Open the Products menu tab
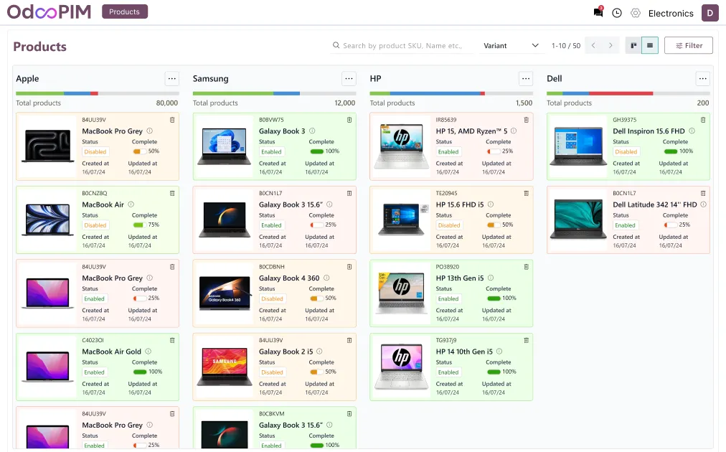Image resolution: width=726 pixels, height=452 pixels. click(x=125, y=11)
